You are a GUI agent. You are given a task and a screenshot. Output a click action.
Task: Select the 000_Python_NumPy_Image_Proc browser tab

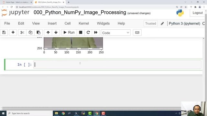point(49,2)
